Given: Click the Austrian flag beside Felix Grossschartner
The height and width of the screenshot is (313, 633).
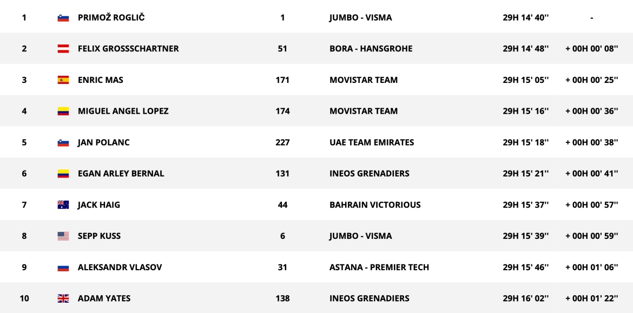Looking at the screenshot, I should (x=63, y=49).
